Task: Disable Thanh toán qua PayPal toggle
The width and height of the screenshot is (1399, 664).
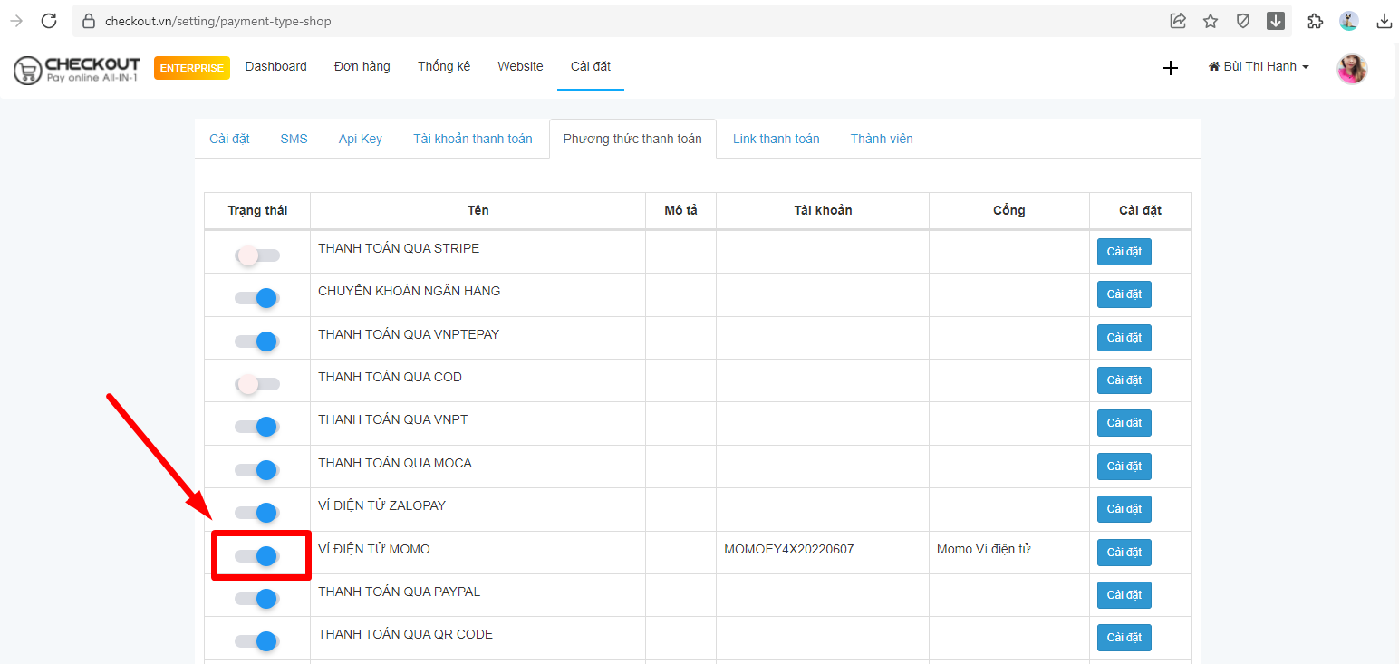Action: click(256, 599)
